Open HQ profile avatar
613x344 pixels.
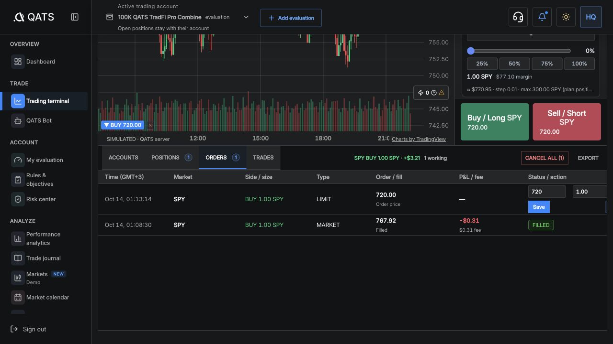point(590,17)
